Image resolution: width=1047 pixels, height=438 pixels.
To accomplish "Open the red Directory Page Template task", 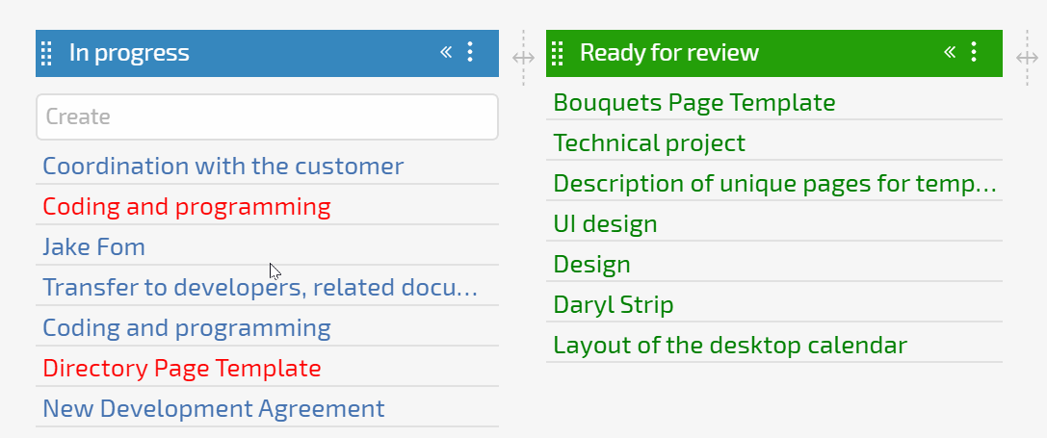I will point(267,369).
